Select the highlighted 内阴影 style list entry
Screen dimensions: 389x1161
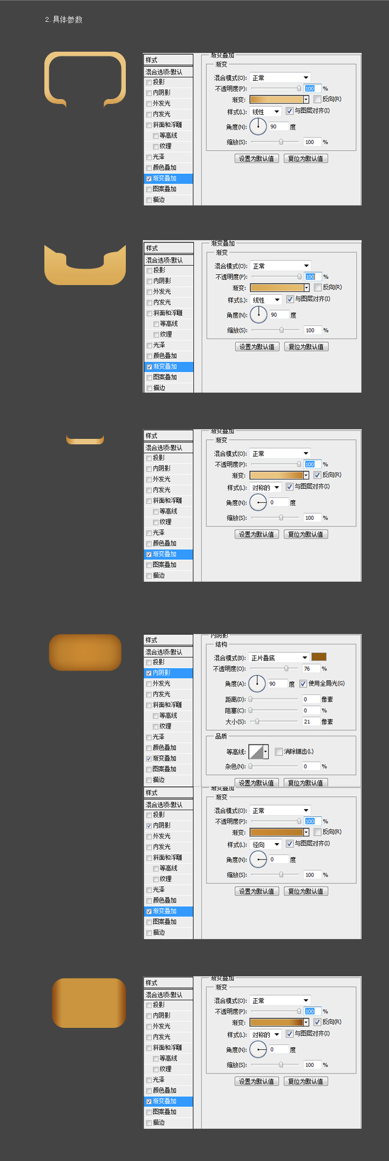(168, 673)
